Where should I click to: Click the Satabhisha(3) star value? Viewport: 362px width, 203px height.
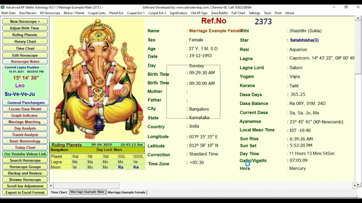click(x=304, y=40)
